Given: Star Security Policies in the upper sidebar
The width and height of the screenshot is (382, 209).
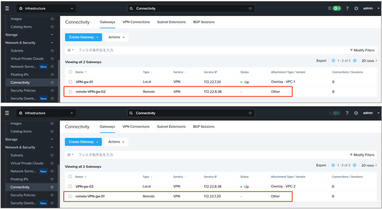Looking at the screenshot, I should pos(52,90).
